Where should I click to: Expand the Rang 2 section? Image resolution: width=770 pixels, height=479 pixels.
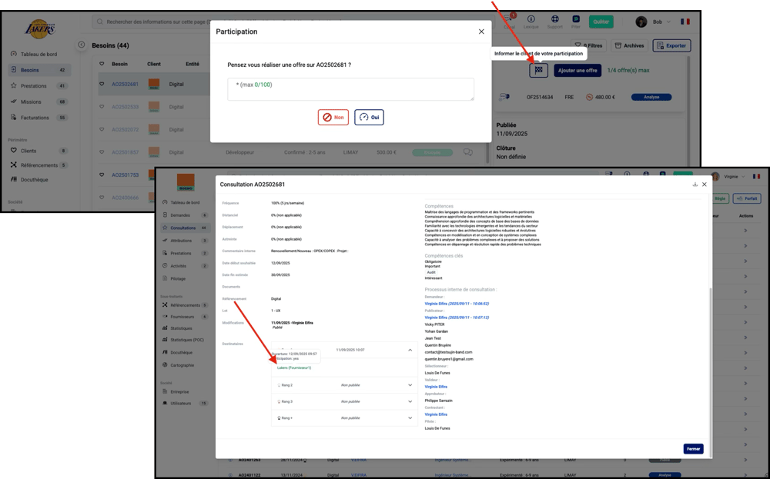point(410,384)
